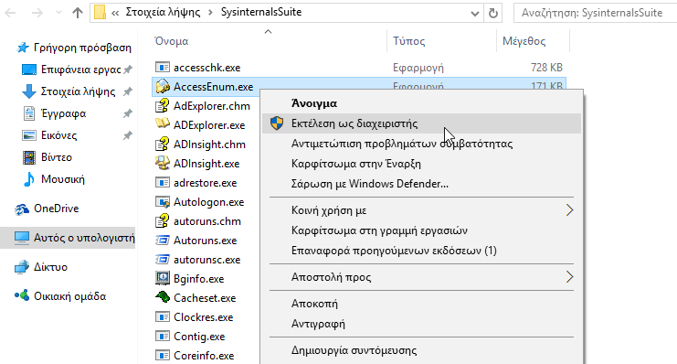677x364 pixels.
Task: Select Δίκτυο in the sidebar
Action: 41,267
